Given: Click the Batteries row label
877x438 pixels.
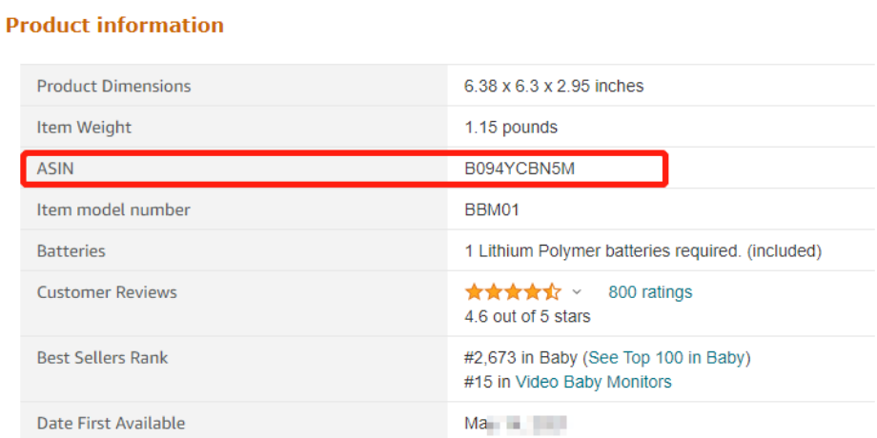Looking at the screenshot, I should (71, 251).
